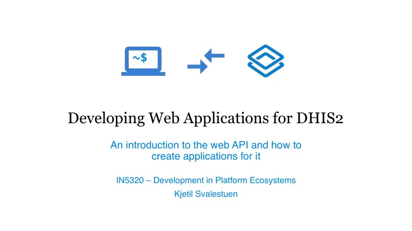The image size is (412, 231).
Task: Click the laptop terminal icon
Action: [x=143, y=61]
